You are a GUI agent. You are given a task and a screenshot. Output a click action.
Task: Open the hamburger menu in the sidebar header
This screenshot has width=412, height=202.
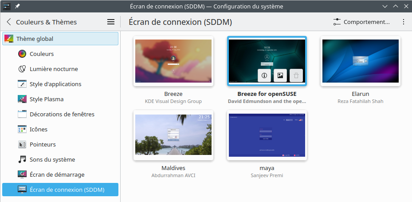click(x=111, y=22)
